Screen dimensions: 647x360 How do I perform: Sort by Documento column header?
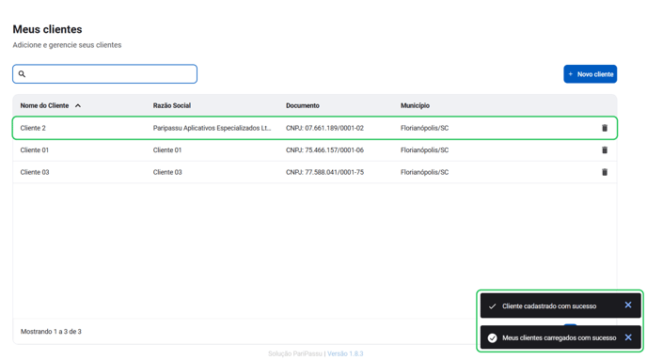(303, 105)
